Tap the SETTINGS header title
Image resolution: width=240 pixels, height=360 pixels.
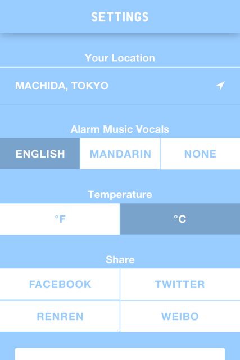tap(120, 17)
